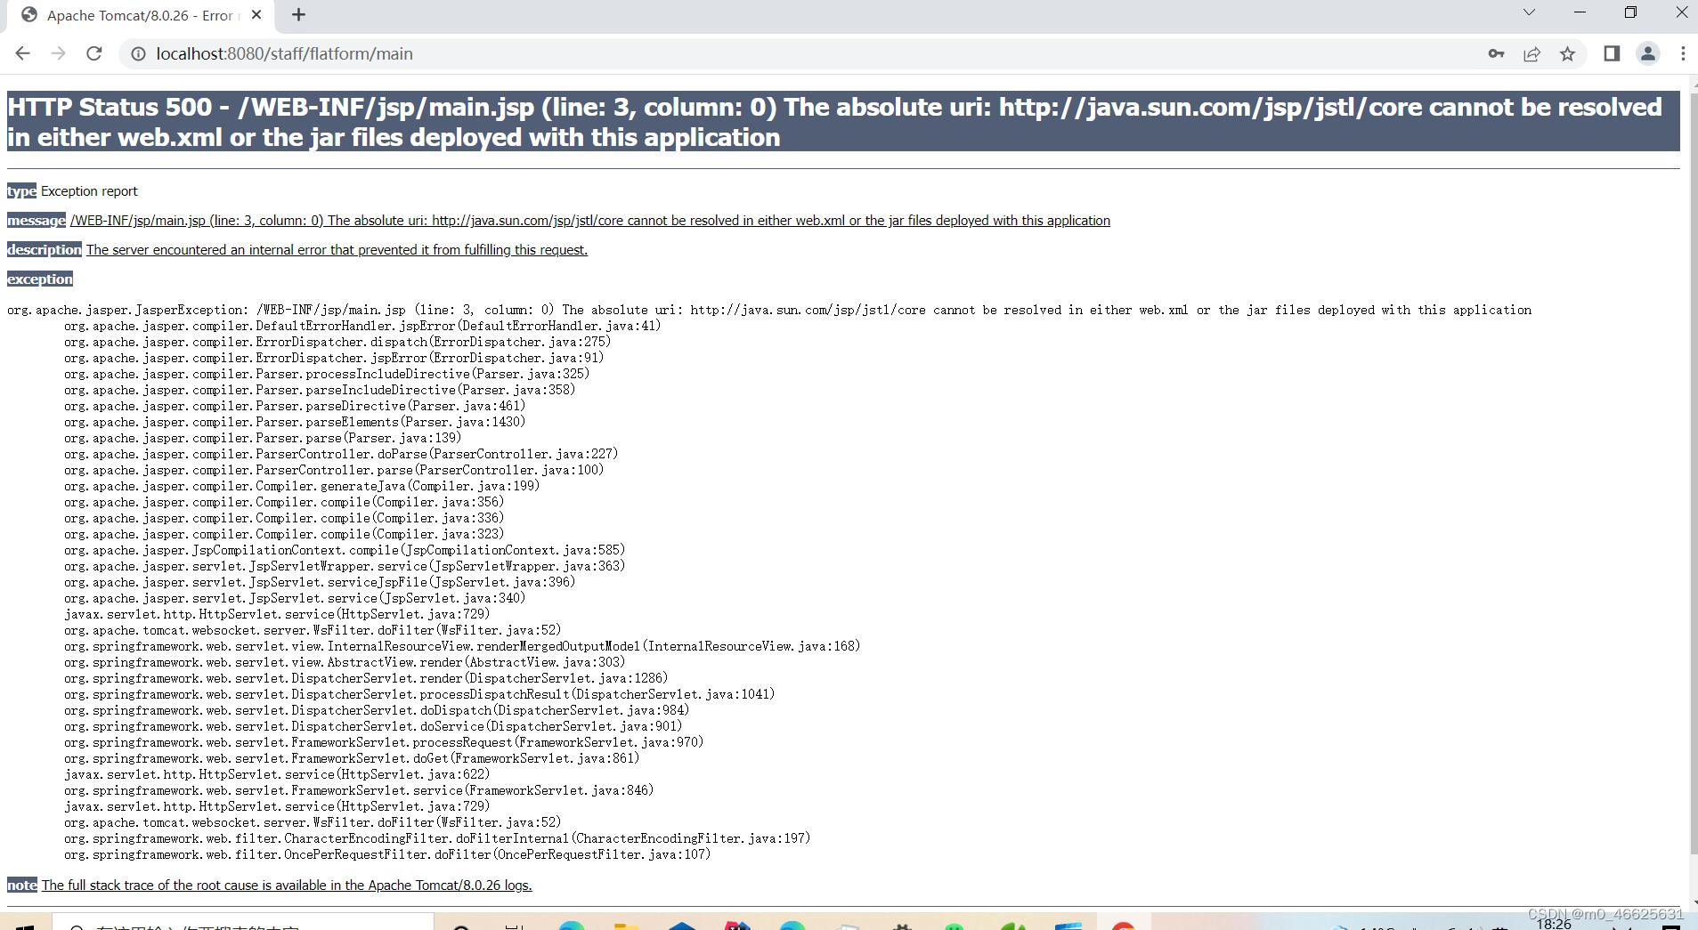Click JspServletWrapper.service stack line

click(345, 566)
